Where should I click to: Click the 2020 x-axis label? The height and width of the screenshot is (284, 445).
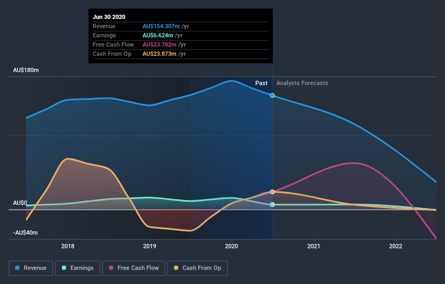pyautogui.click(x=231, y=246)
